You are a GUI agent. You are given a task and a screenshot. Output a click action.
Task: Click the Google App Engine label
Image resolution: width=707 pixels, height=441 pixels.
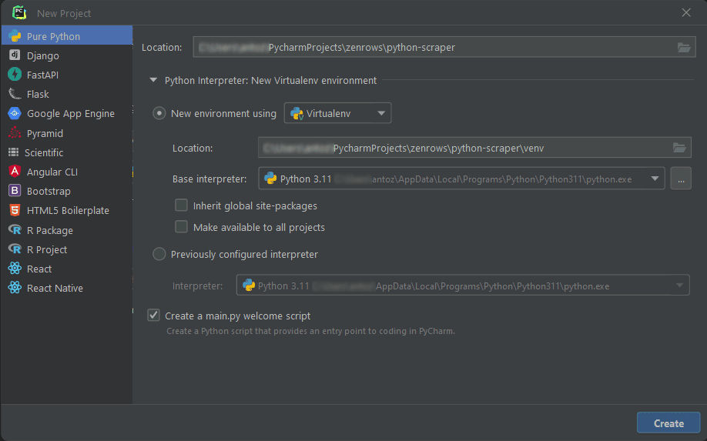pyautogui.click(x=71, y=114)
